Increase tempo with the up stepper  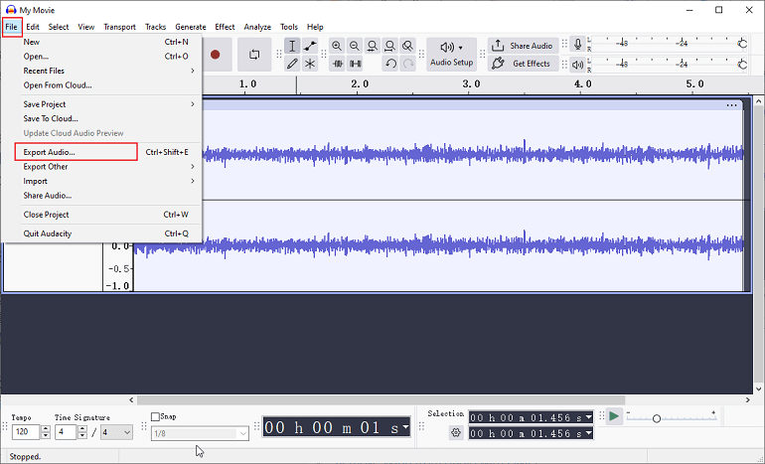(x=46, y=428)
